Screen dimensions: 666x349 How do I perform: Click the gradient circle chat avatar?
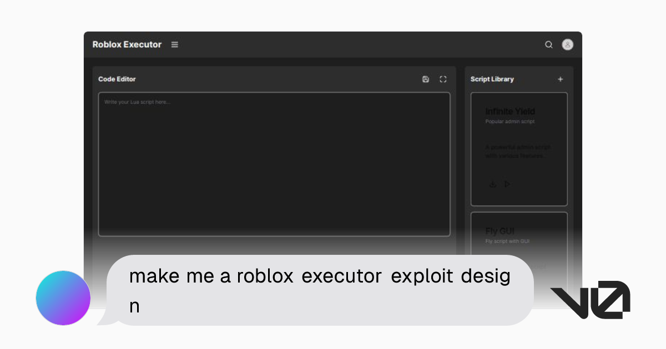pyautogui.click(x=63, y=297)
